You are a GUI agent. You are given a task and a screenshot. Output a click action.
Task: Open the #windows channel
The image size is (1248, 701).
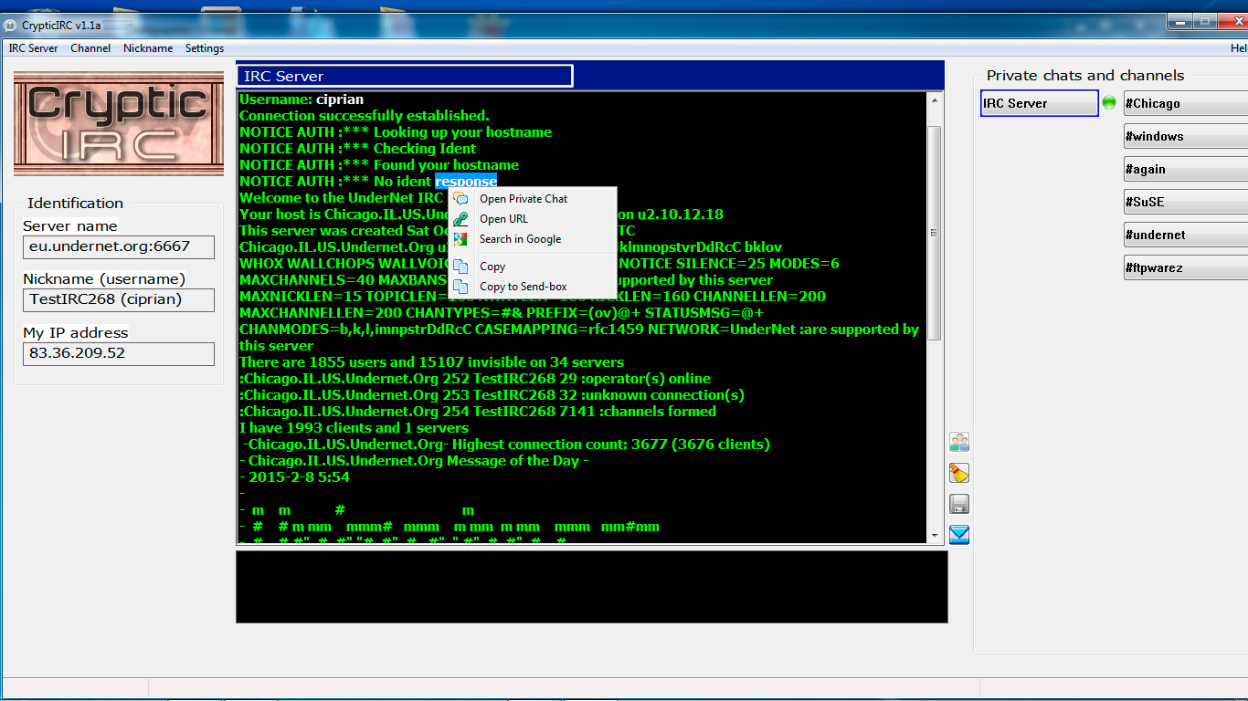pyautogui.click(x=1186, y=136)
